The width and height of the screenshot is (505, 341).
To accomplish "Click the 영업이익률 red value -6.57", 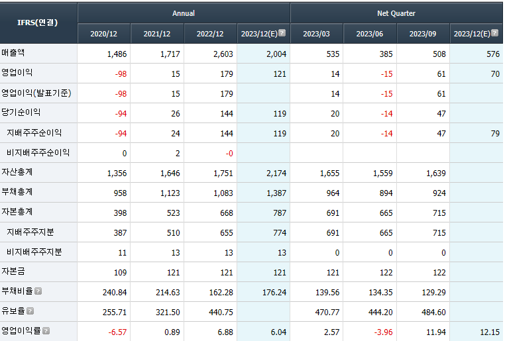I will [x=117, y=332].
